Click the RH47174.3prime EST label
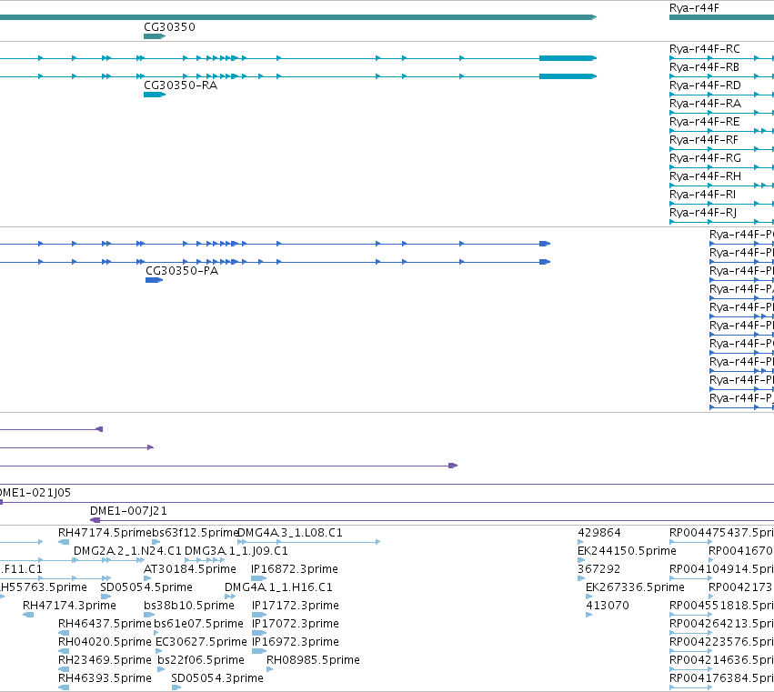Screen dimensions: 774x692 [70, 606]
